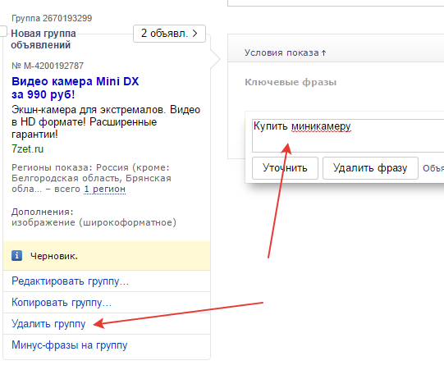Select 'изображение (широкоформатное)' text

pos(94,222)
